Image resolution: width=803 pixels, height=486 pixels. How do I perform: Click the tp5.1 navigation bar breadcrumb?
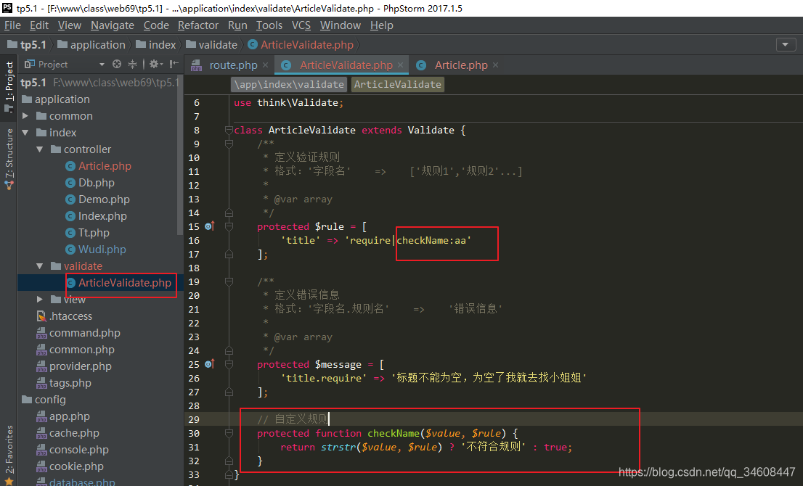click(27, 45)
